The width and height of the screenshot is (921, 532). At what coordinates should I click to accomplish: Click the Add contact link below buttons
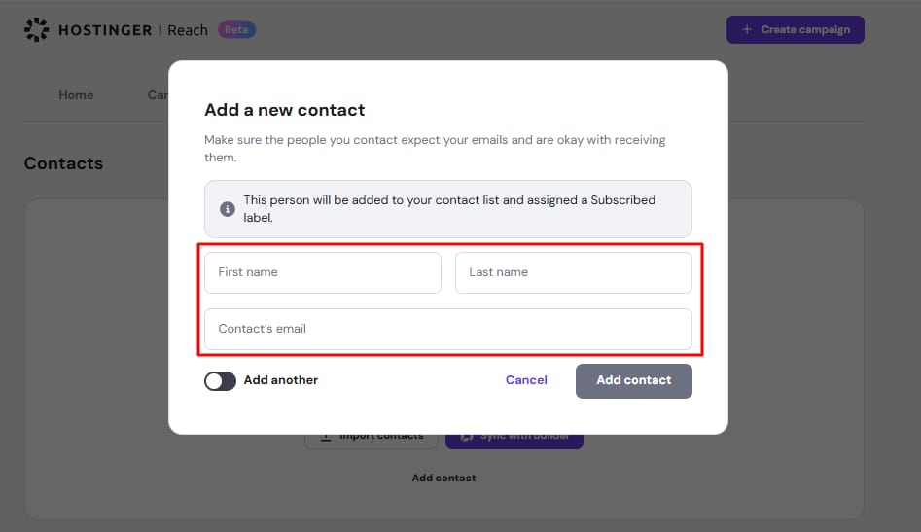click(x=444, y=478)
